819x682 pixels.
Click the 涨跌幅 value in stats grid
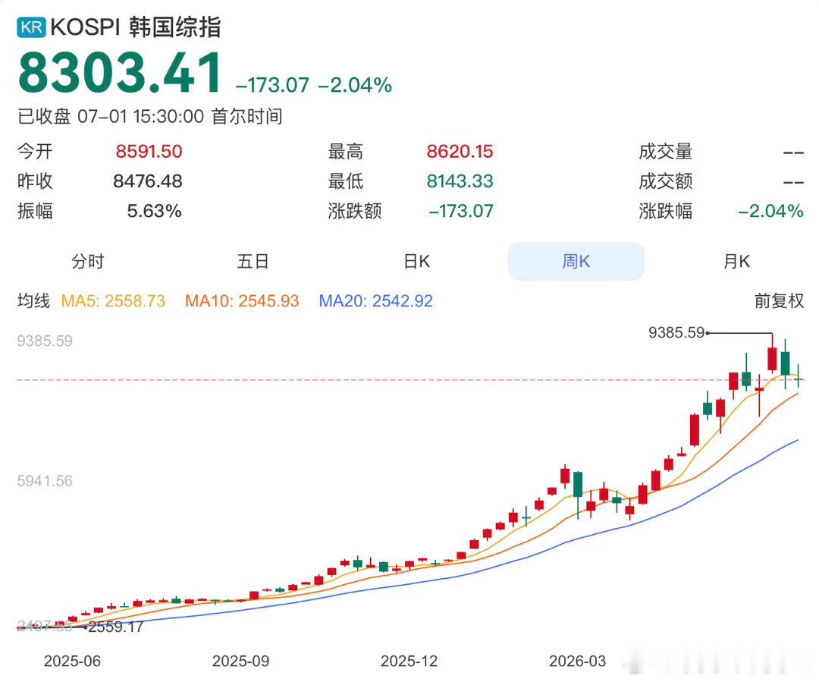(770, 211)
